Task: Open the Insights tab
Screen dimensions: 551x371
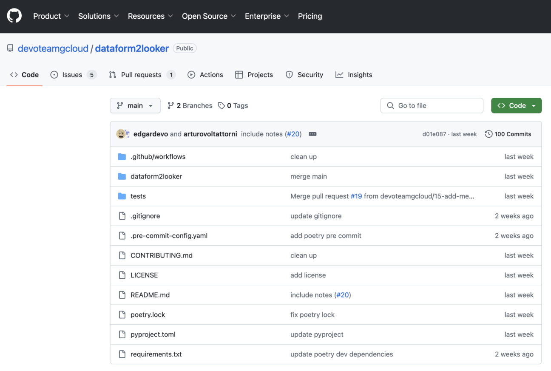Action: pyautogui.click(x=354, y=75)
